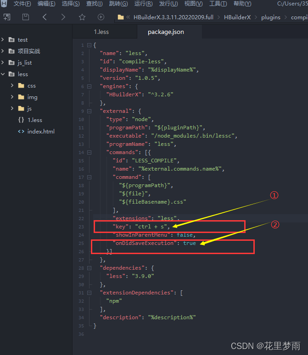Viewport: 308px width, 355px height.
Task: Click the css folder icon
Action: (21, 86)
